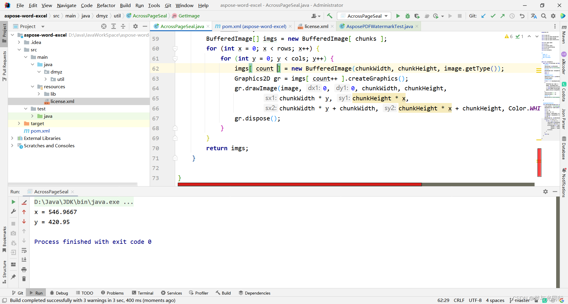Open Project view selector dropdown arrow
The height and width of the screenshot is (304, 568).
point(43,27)
